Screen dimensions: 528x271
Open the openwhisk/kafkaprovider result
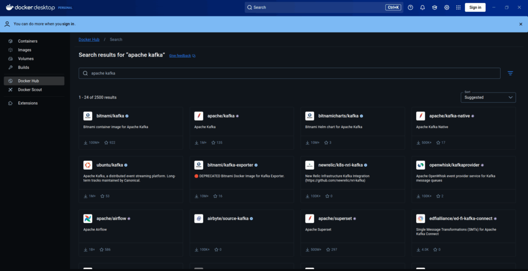coord(464,179)
